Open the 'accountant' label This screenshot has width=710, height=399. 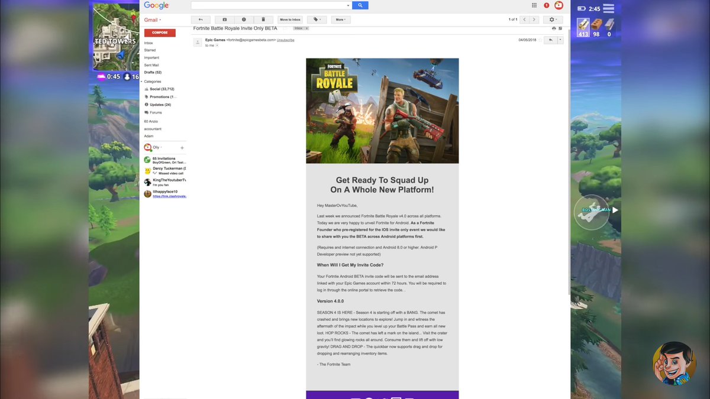pos(153,129)
